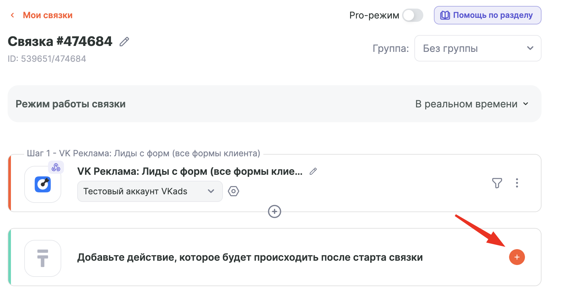This screenshot has width=571, height=303.
Task: Expand the В реальном времени mode dropdown
Action: 472,104
